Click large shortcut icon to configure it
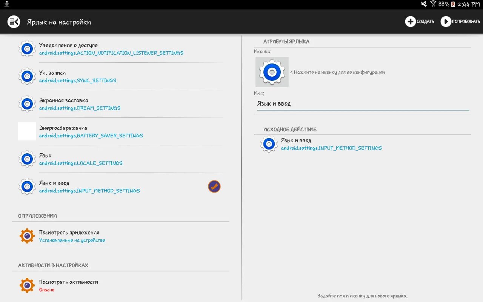 [x=272, y=72]
